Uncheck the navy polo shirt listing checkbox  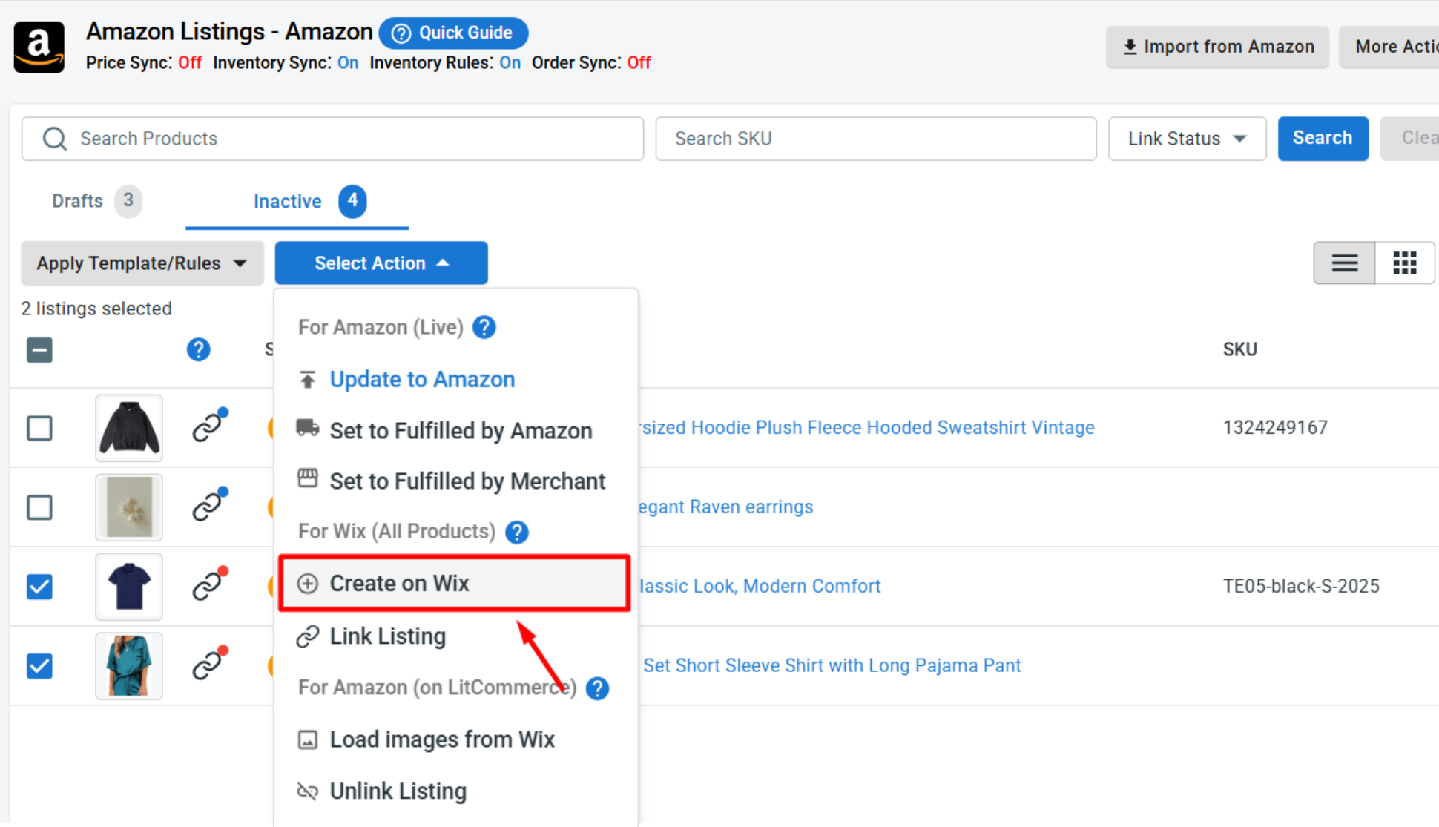coord(39,587)
